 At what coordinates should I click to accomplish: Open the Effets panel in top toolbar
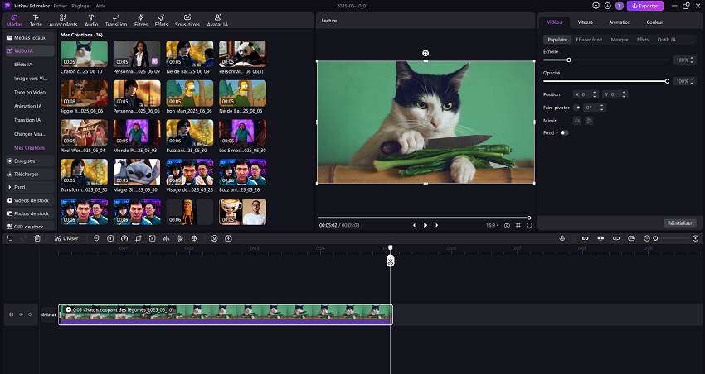(161, 21)
